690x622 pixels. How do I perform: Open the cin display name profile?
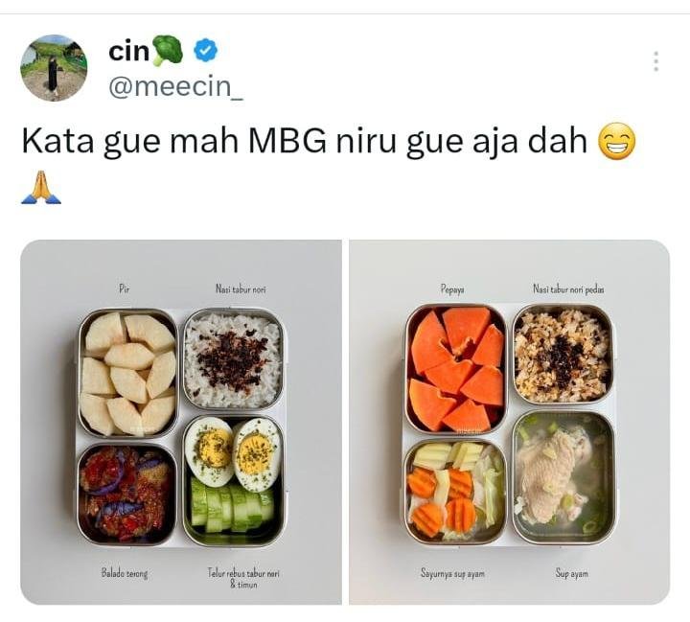[x=129, y=51]
